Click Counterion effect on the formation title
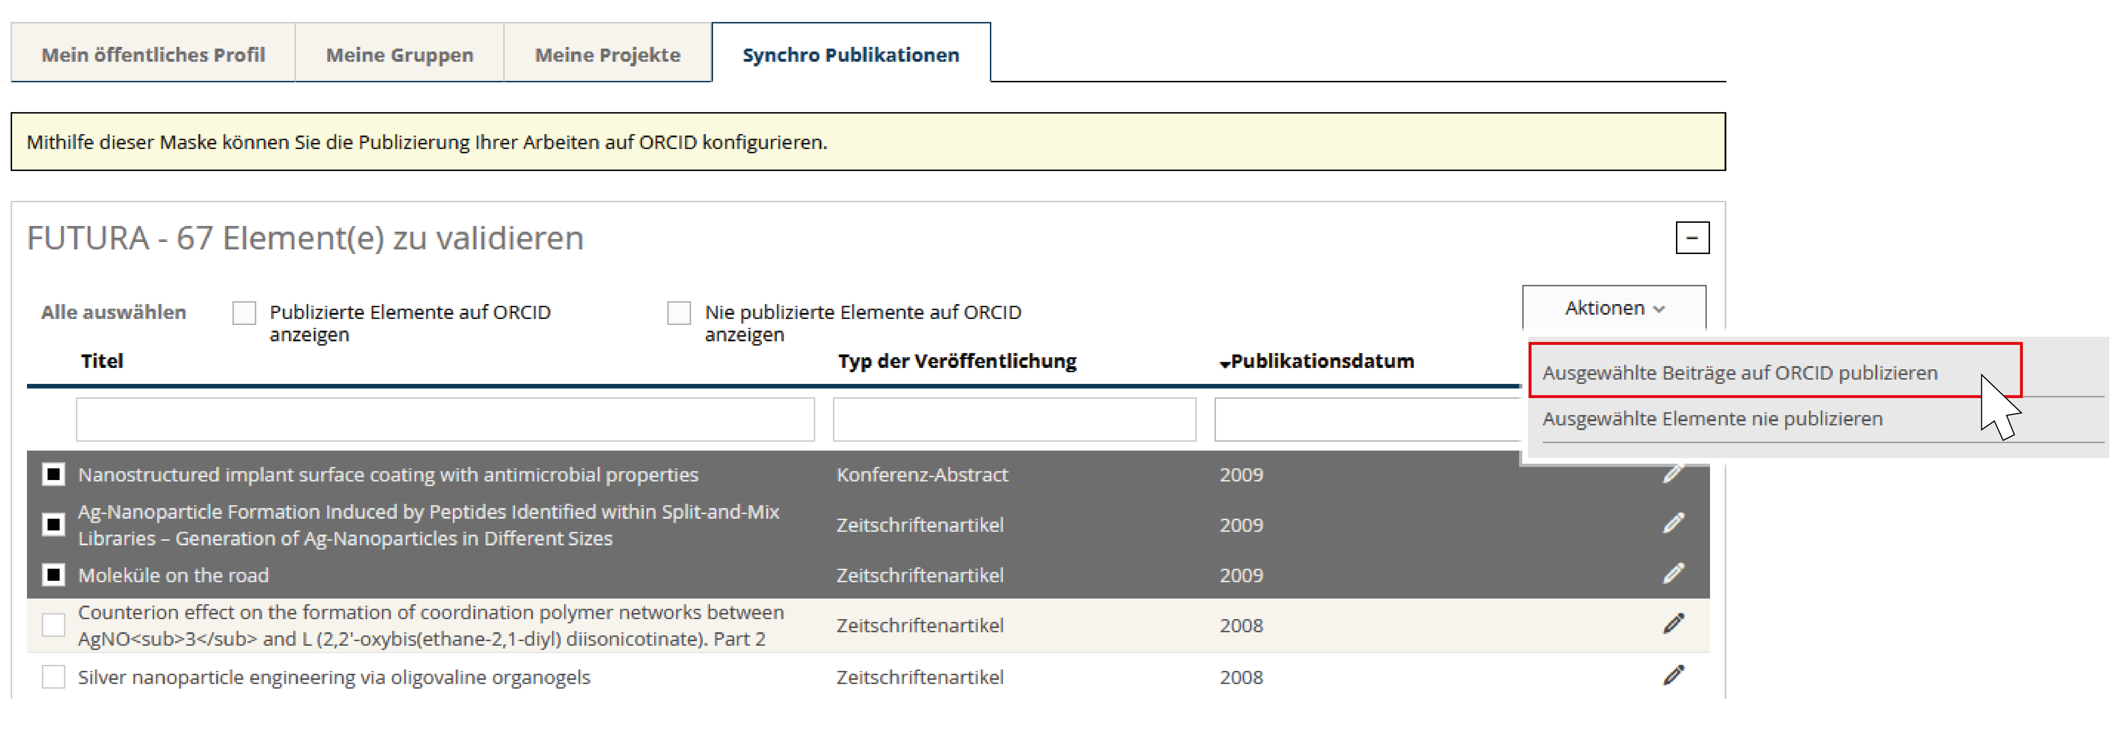The image size is (2115, 733). (431, 625)
